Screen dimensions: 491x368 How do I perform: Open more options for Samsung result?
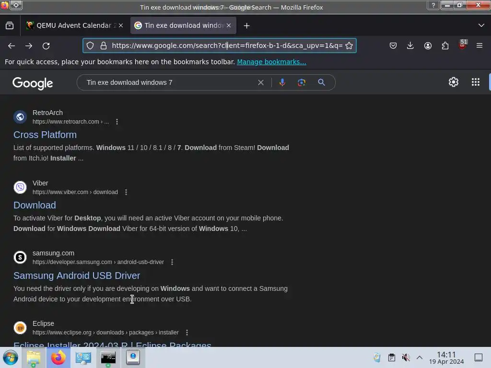coord(172,262)
